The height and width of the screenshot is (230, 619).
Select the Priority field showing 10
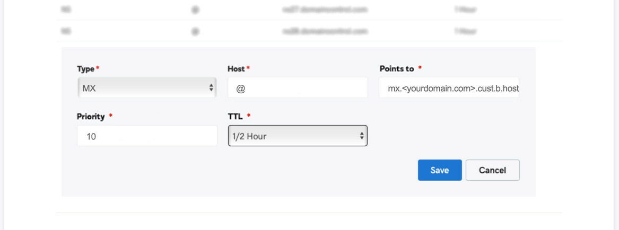coord(147,136)
